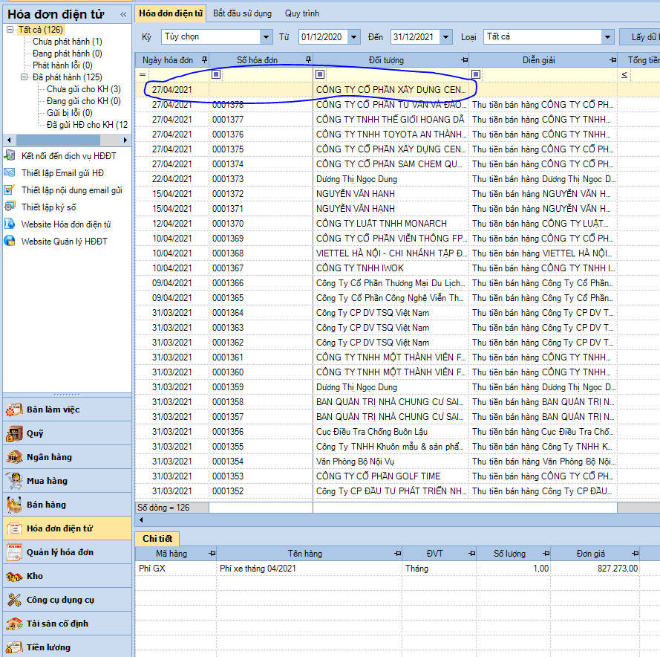Viewport: 660px width, 657px height.
Task: Open Thiết lập ký số link
Action: (49, 207)
